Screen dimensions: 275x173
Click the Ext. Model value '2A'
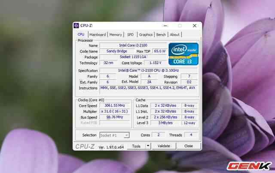[149, 82]
